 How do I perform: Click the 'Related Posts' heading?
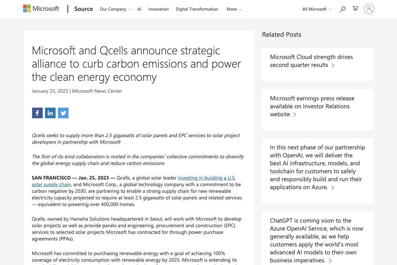click(x=282, y=34)
